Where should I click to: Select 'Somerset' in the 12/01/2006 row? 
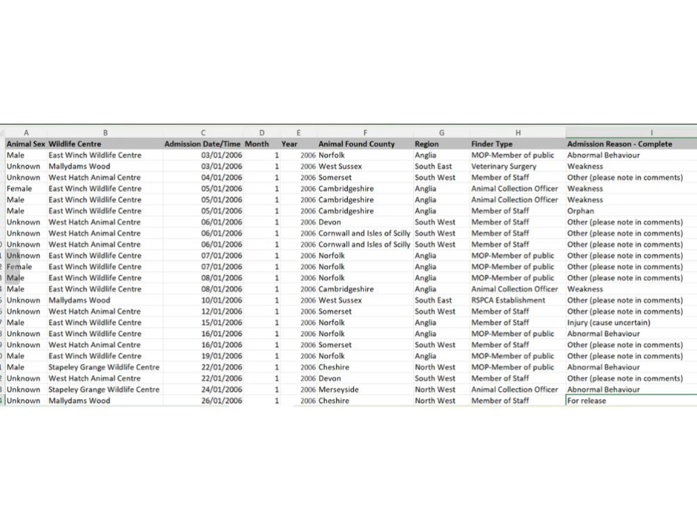[365, 311]
